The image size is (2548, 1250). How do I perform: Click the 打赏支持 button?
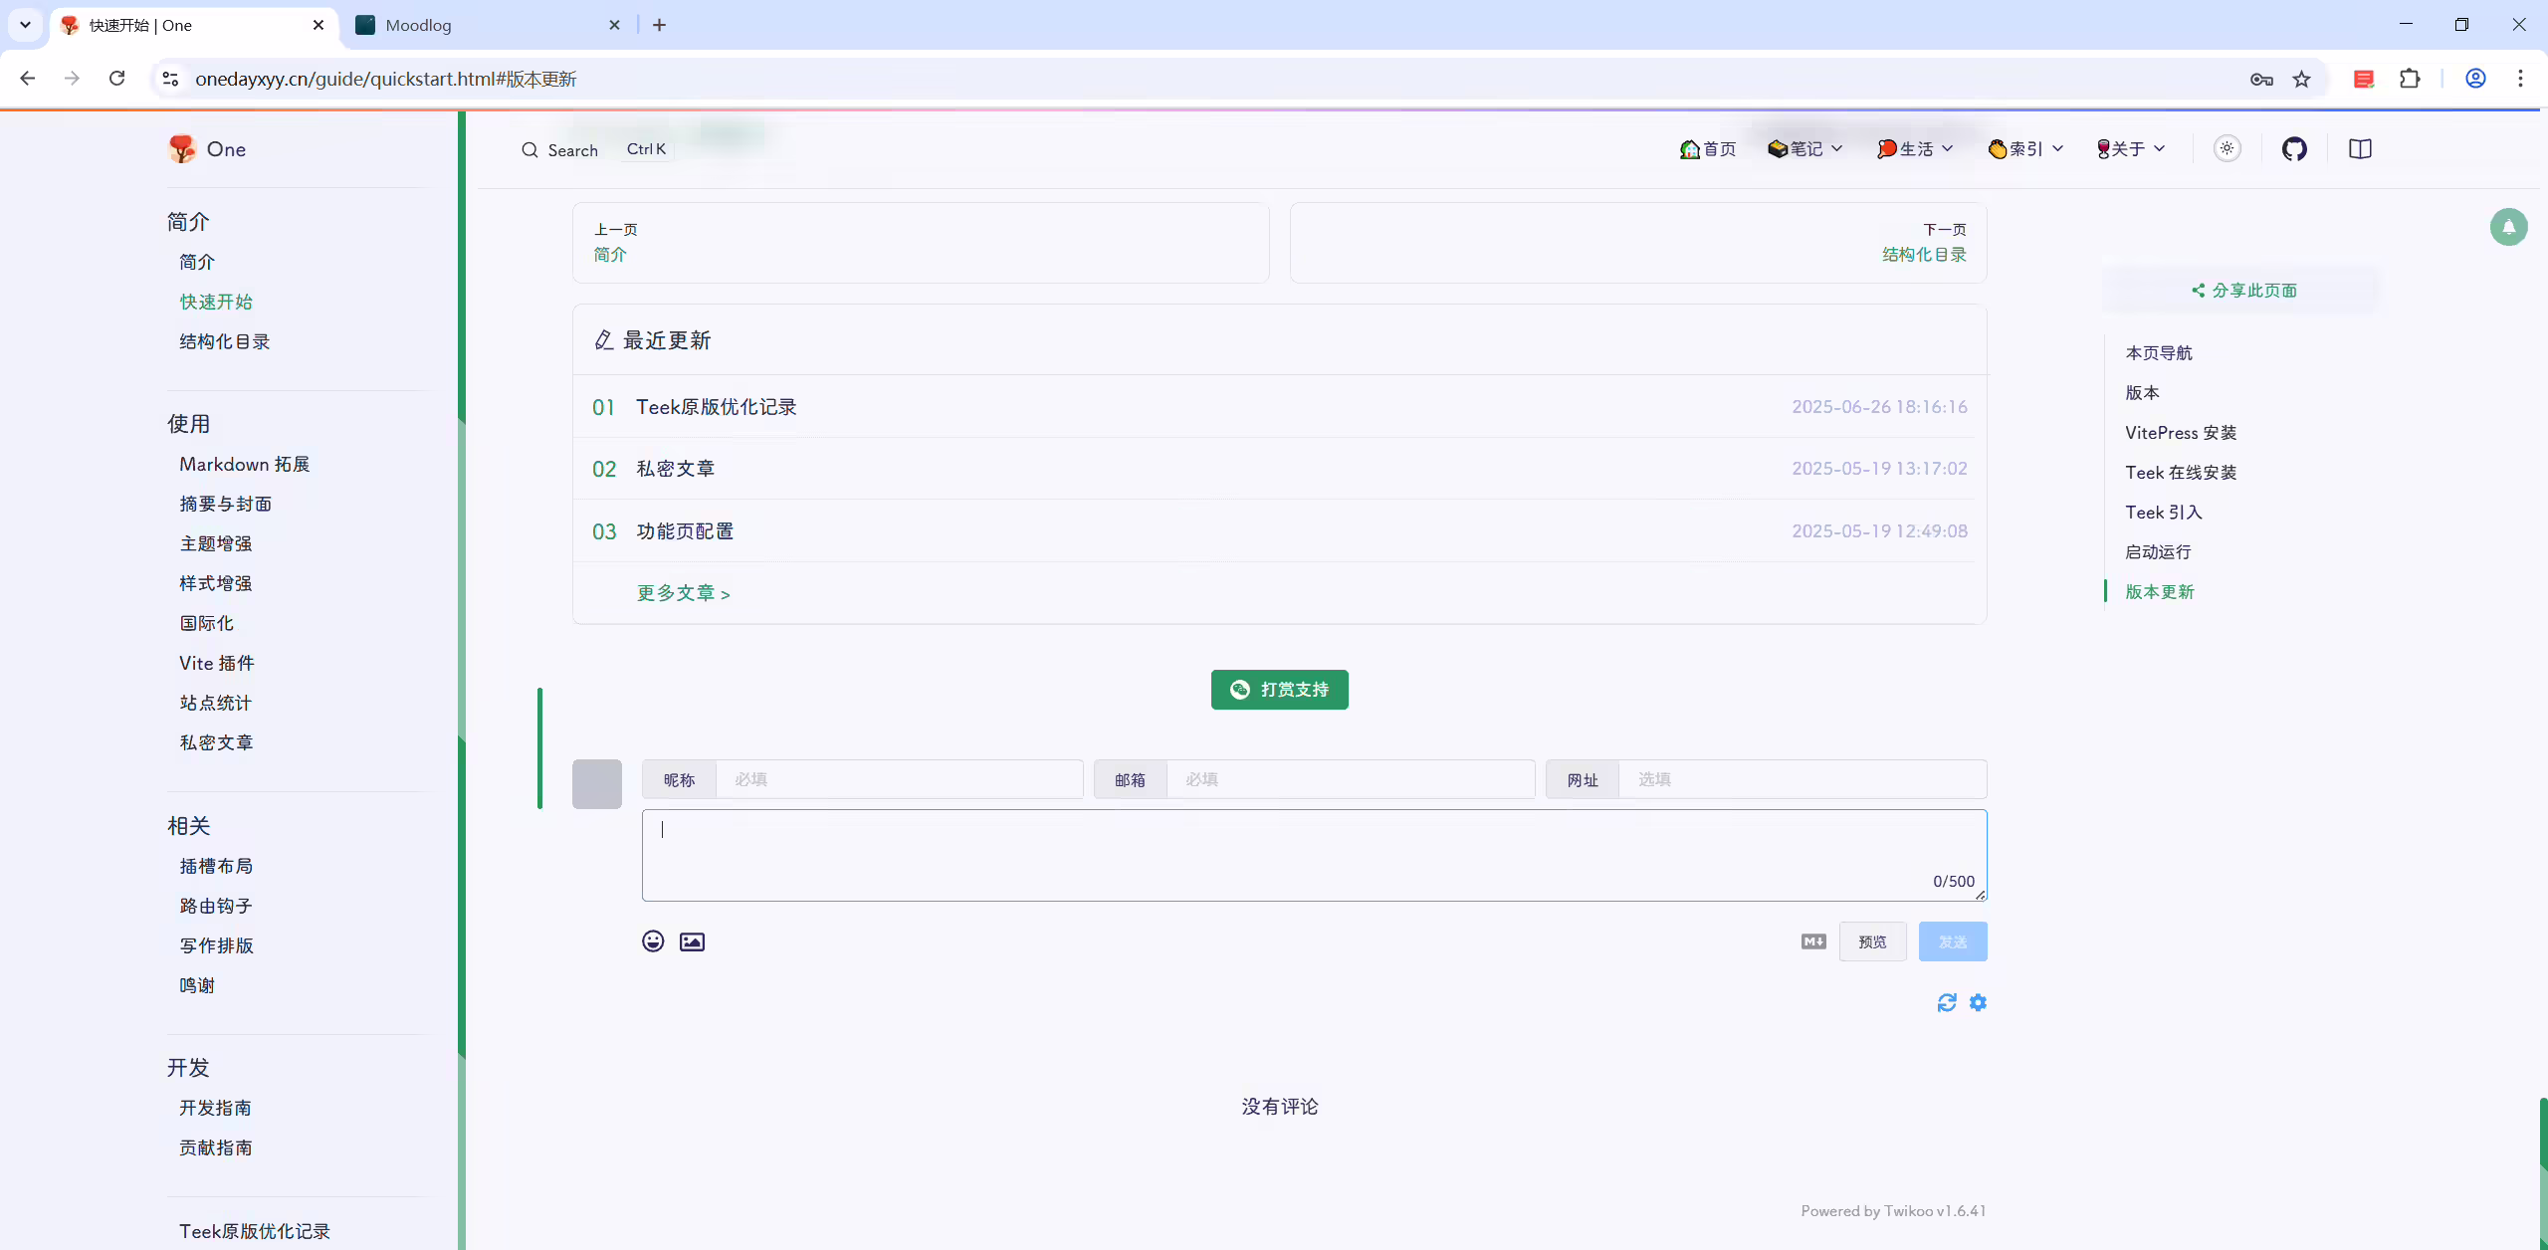1279,690
